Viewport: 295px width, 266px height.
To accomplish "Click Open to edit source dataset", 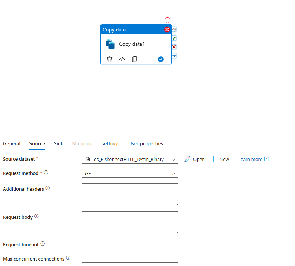I will click(195, 159).
